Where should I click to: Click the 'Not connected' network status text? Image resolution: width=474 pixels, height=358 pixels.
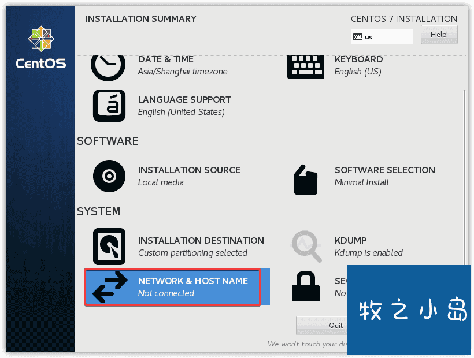[166, 293]
